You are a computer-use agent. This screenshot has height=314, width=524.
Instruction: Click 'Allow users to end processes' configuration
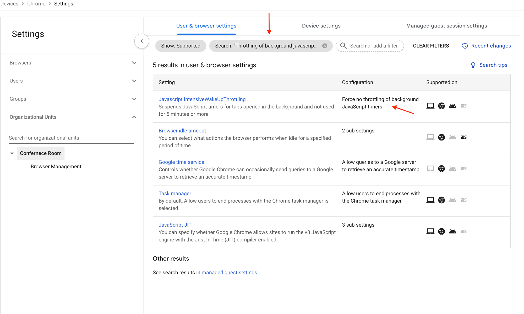(x=381, y=197)
